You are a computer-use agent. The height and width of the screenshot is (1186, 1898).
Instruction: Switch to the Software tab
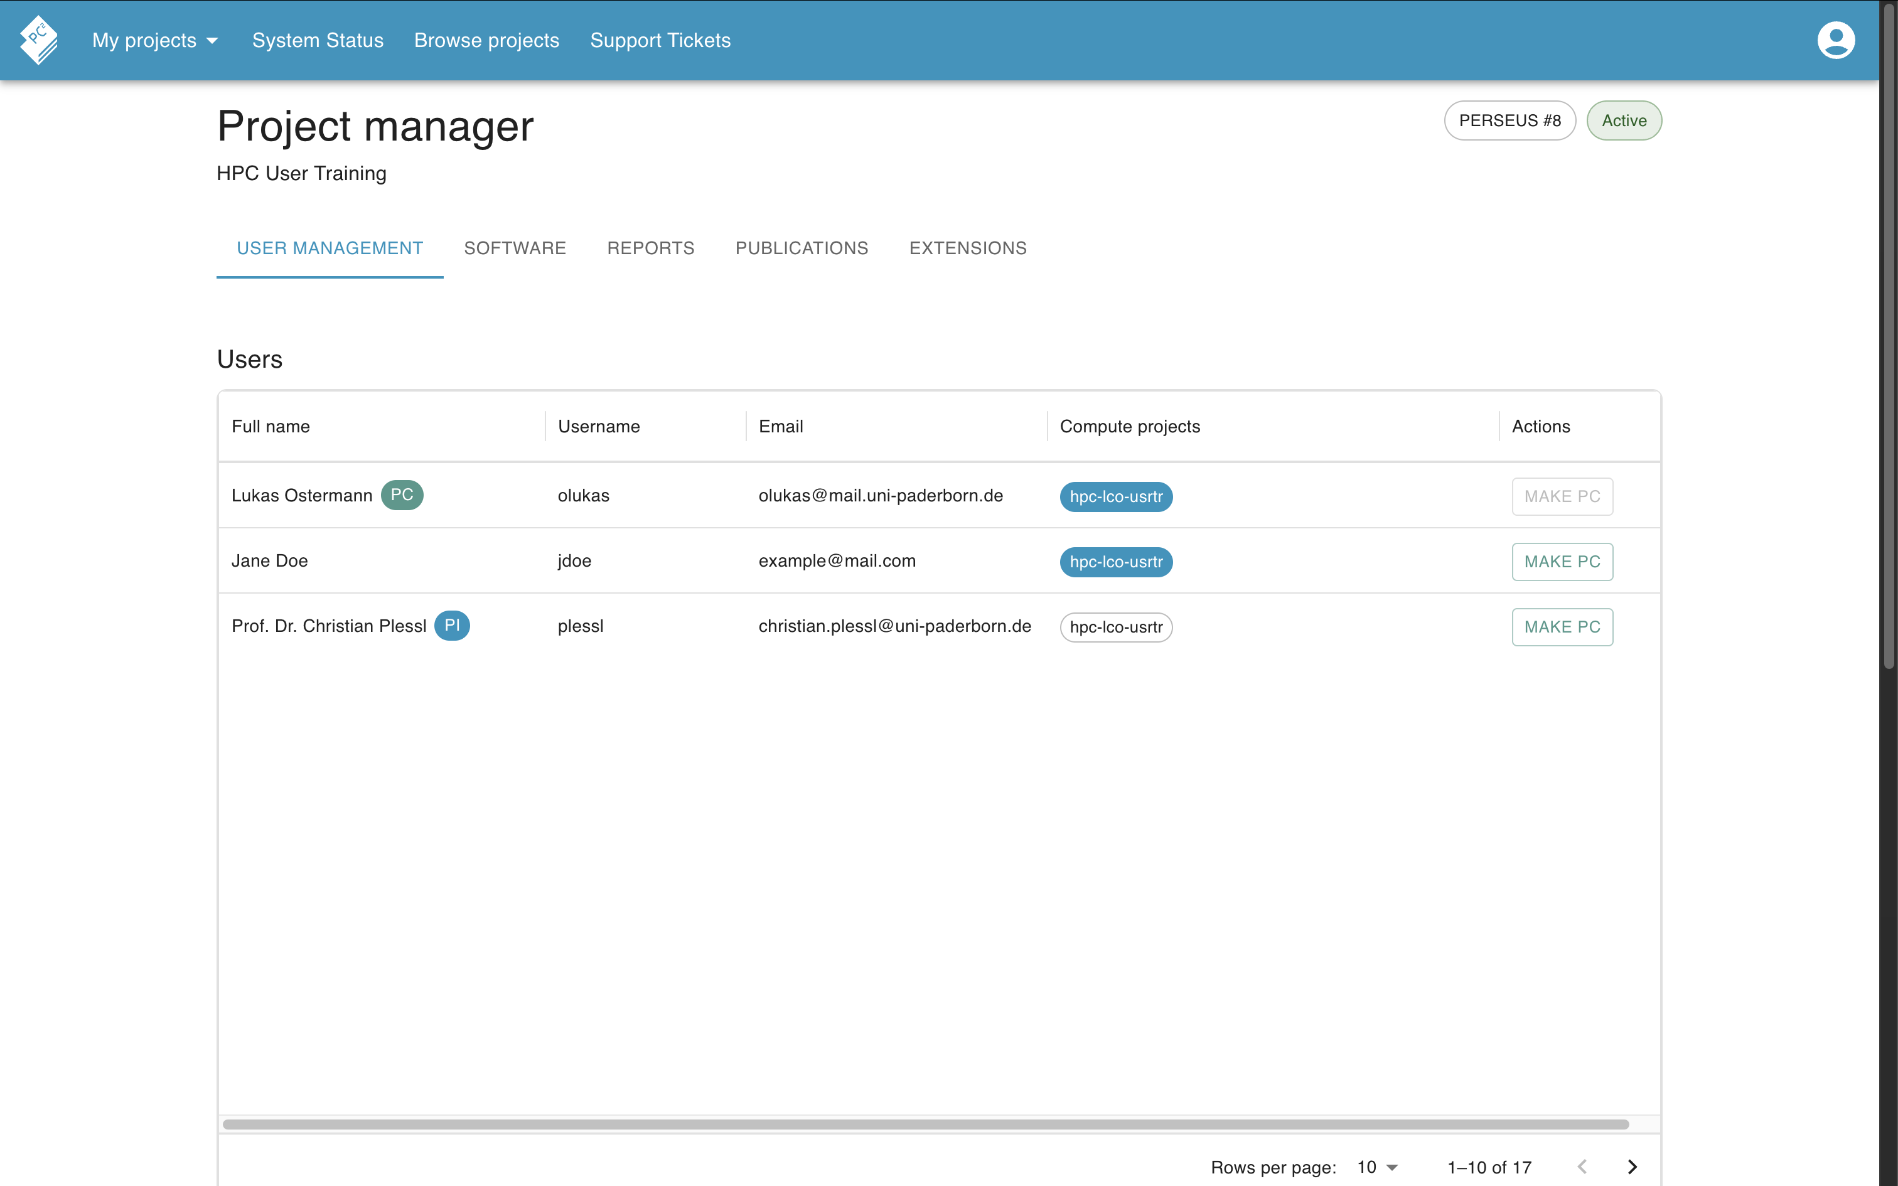point(515,248)
